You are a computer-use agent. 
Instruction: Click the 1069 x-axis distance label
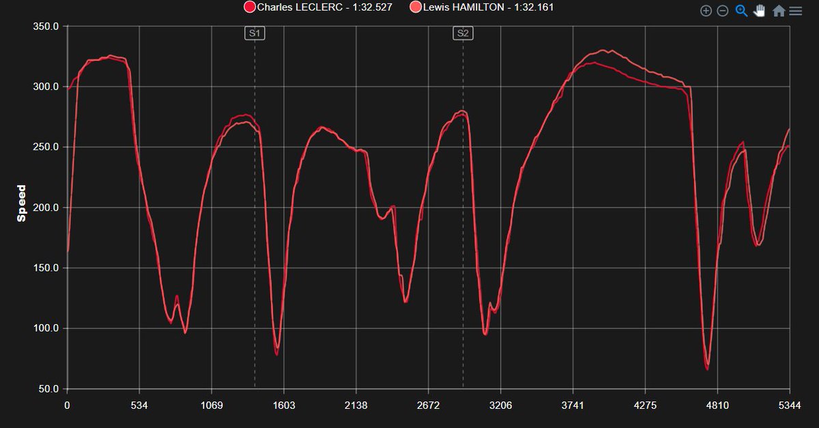[x=212, y=405]
